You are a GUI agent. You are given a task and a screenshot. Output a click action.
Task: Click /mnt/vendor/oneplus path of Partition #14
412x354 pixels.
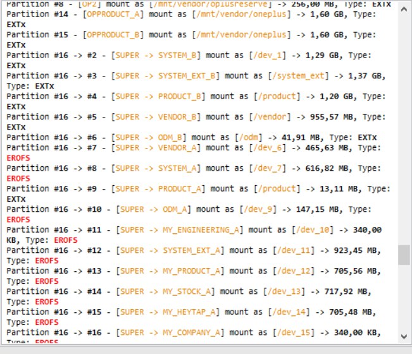242,14
